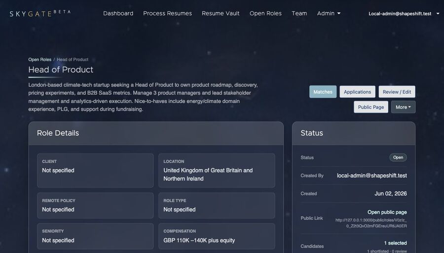Expand the More dropdown button
This screenshot has width=444, height=253.
coord(403,107)
